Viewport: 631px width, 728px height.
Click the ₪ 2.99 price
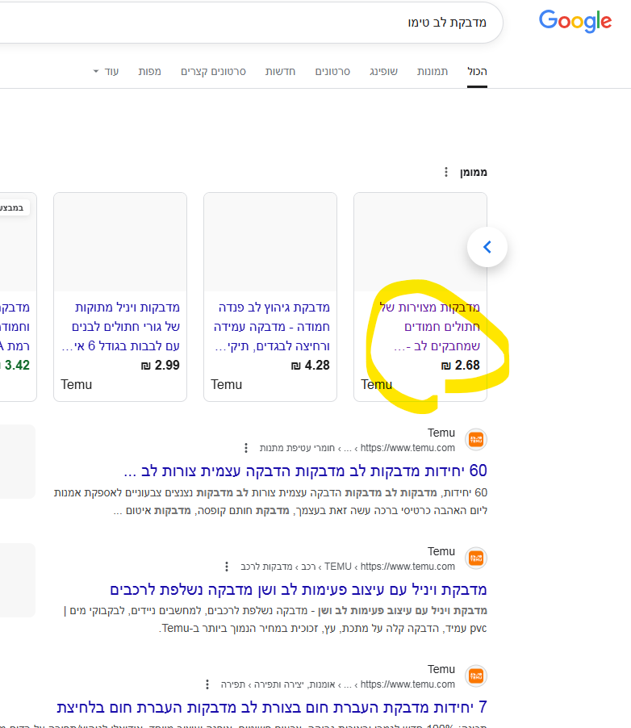click(x=161, y=366)
